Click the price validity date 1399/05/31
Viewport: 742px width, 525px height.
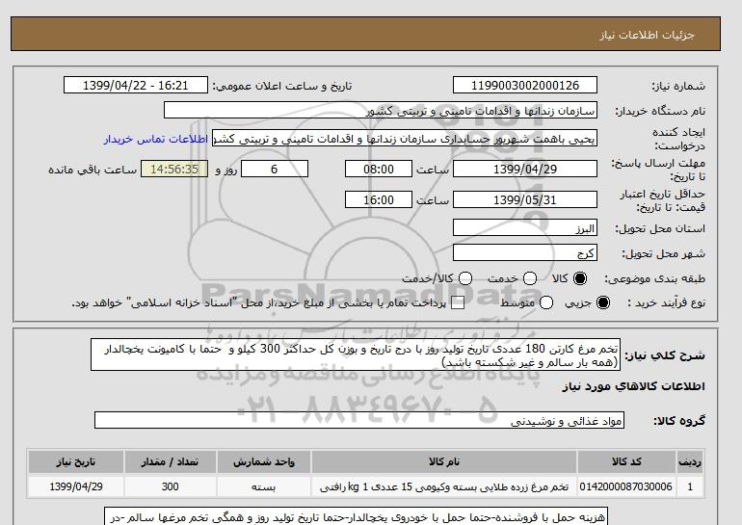(525, 199)
